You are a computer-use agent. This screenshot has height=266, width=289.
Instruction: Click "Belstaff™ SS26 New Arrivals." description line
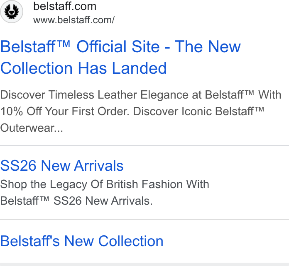[x=76, y=201]
